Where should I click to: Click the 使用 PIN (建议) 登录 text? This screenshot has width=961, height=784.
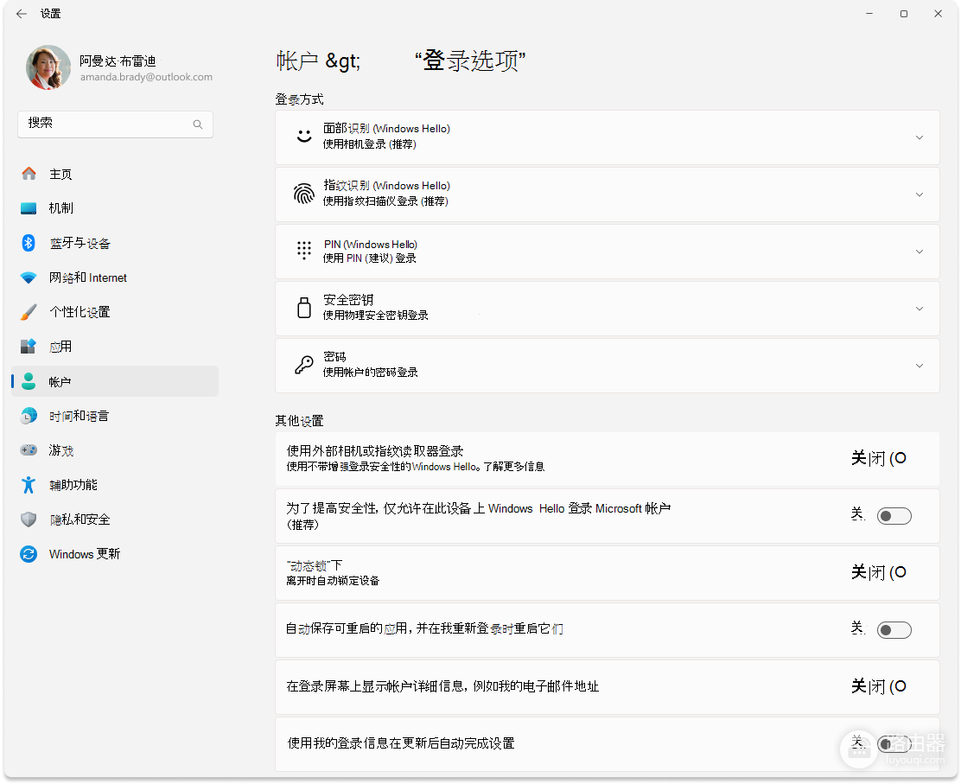[370, 258]
